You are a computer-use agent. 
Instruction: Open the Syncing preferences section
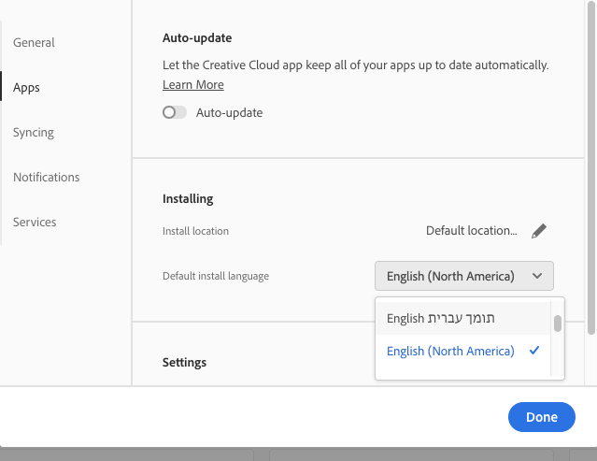click(34, 132)
